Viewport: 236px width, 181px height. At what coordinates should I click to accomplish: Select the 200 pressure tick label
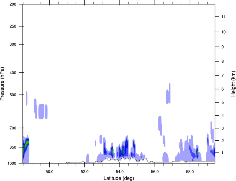pos(13,4)
